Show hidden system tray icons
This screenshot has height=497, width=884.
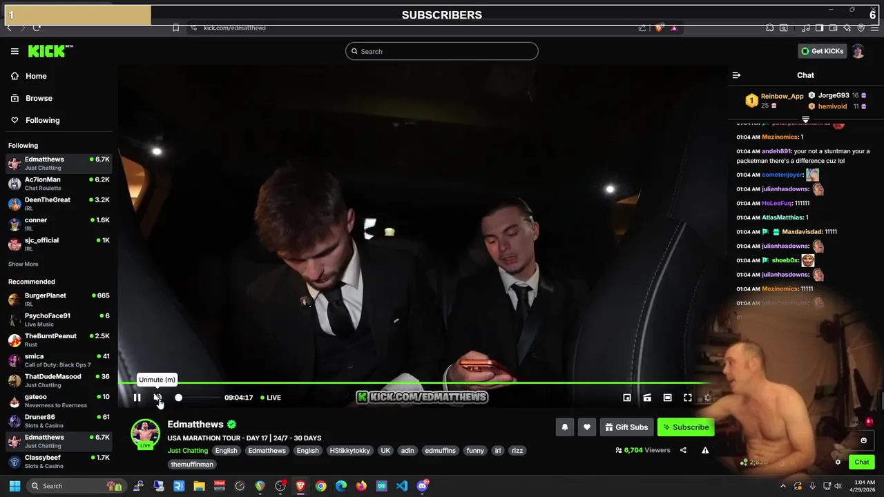coord(782,486)
